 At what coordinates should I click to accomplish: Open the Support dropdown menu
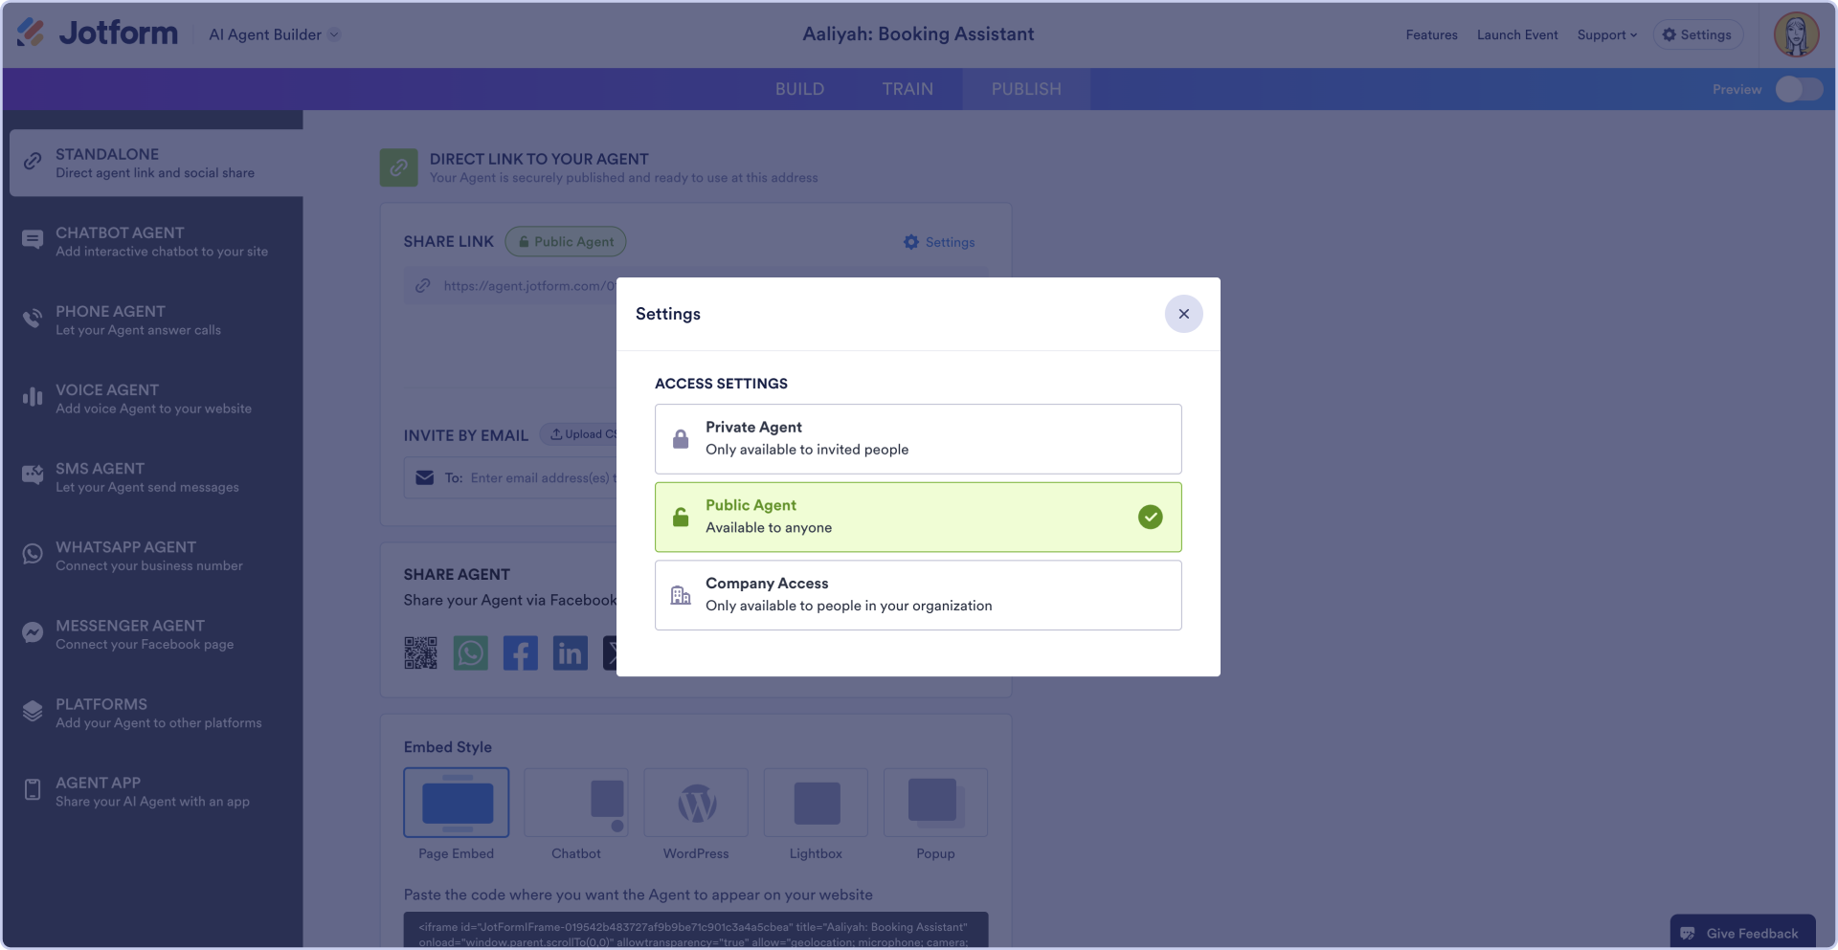1606,34
